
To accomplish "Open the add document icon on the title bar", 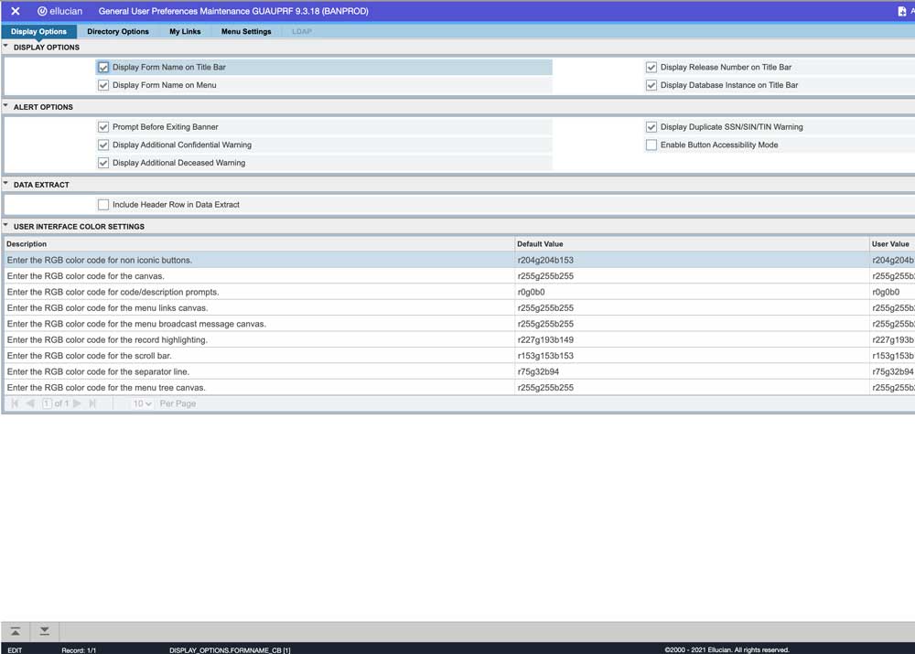I will [x=900, y=10].
